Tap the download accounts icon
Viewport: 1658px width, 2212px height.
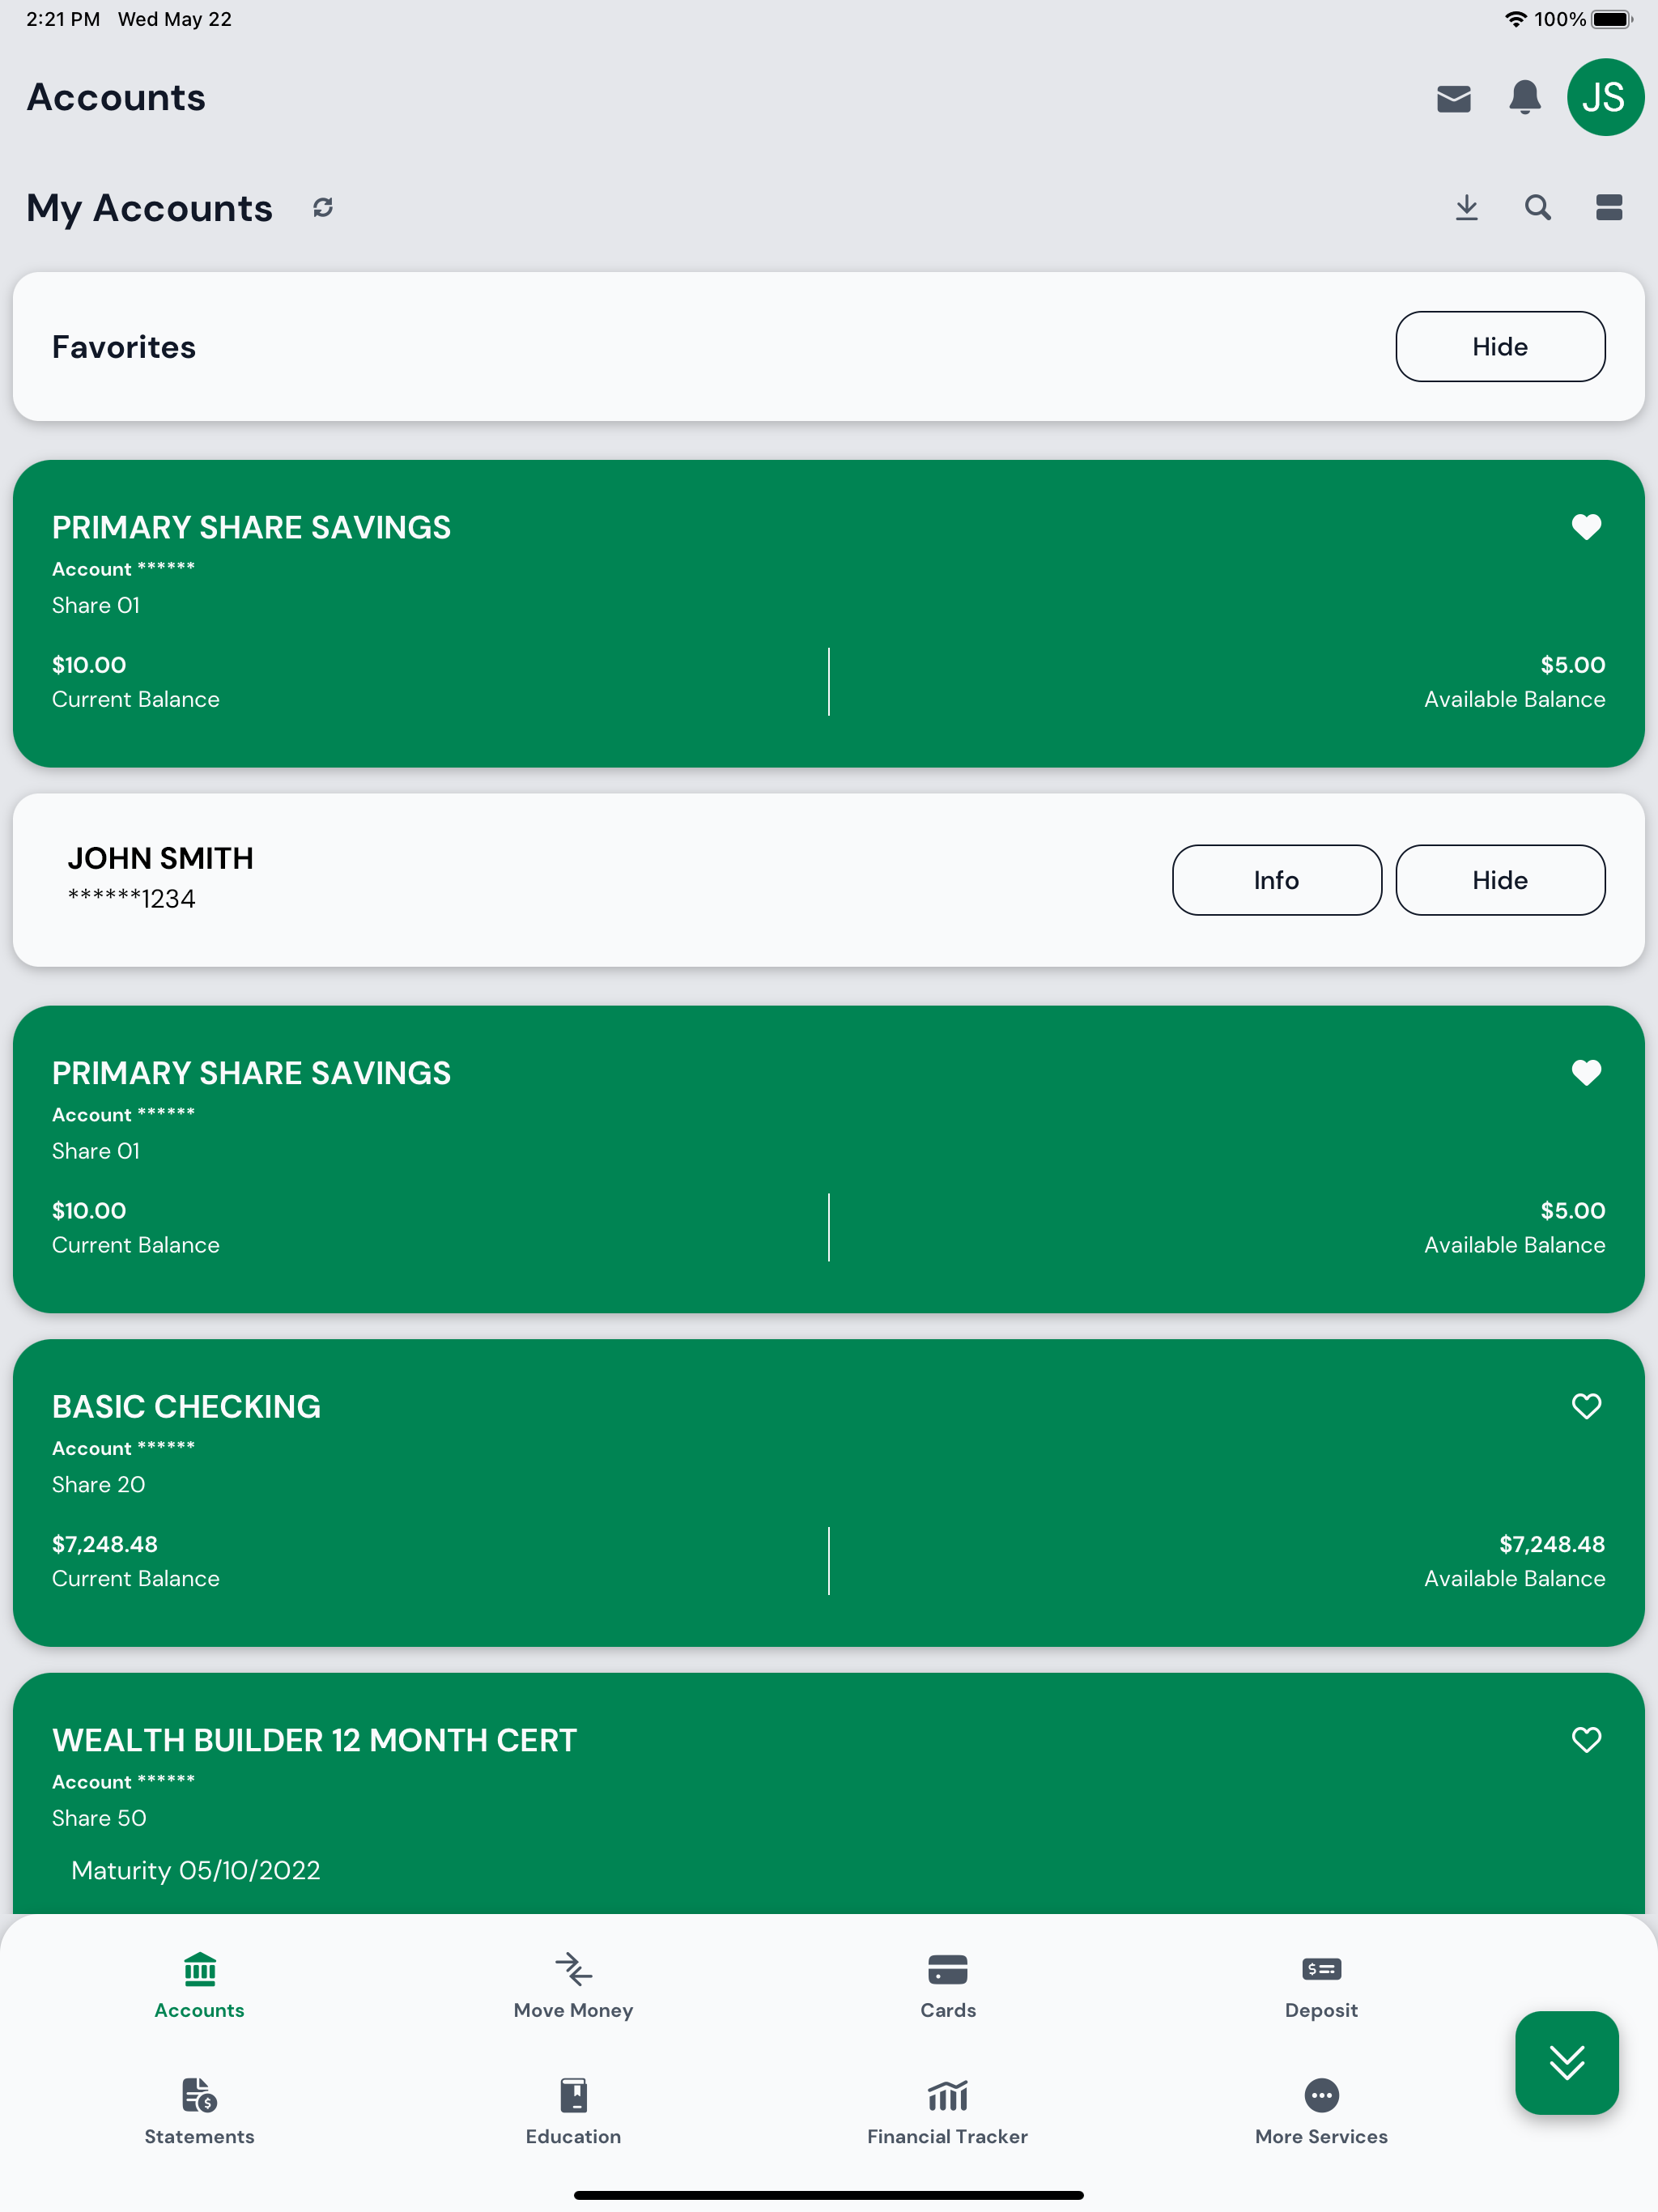[1466, 207]
